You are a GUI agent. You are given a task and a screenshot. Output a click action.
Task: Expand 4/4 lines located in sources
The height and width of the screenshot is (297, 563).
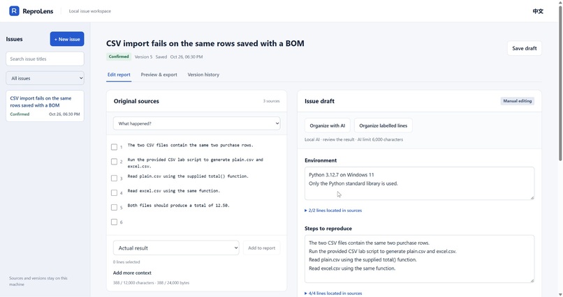tap(333, 294)
